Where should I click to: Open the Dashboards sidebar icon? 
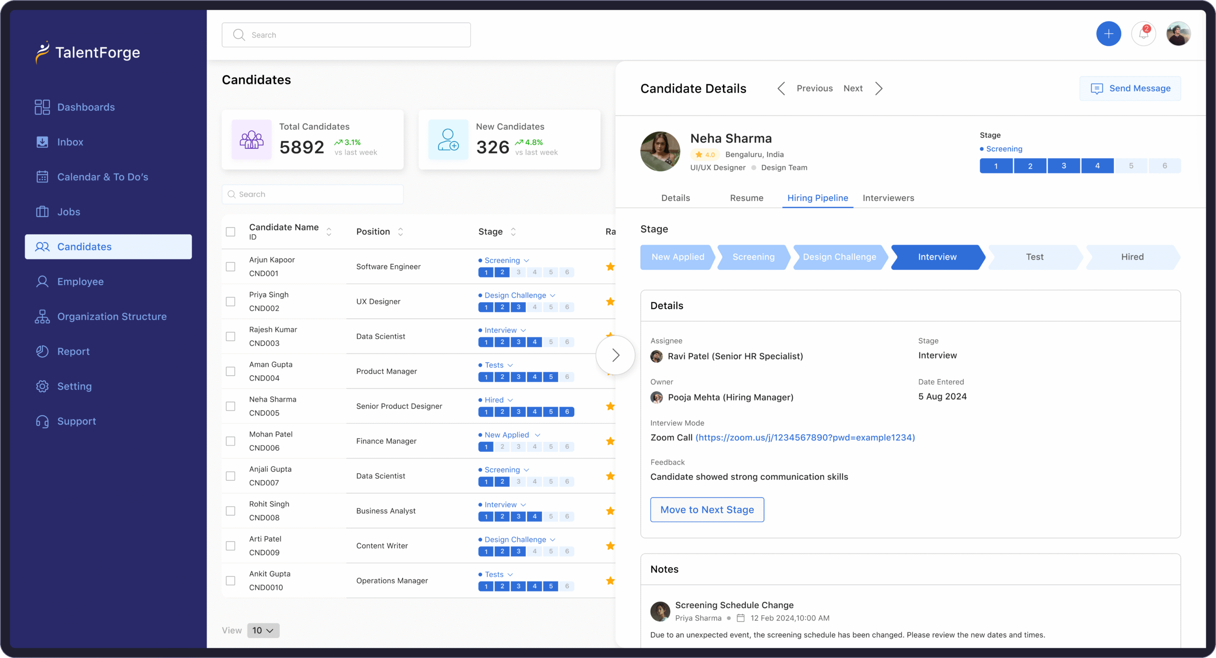tap(42, 107)
